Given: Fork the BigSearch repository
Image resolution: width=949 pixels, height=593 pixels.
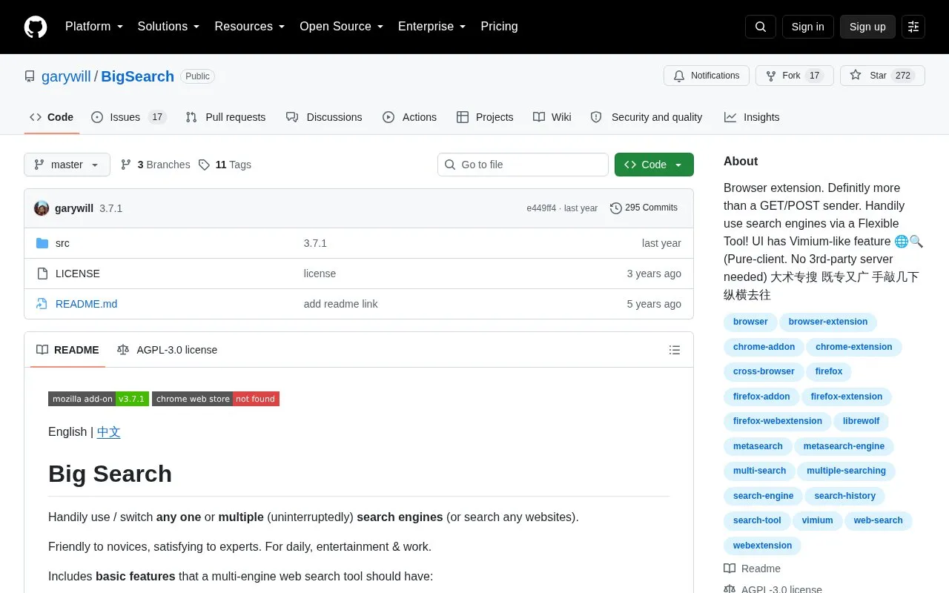Looking at the screenshot, I should [794, 76].
